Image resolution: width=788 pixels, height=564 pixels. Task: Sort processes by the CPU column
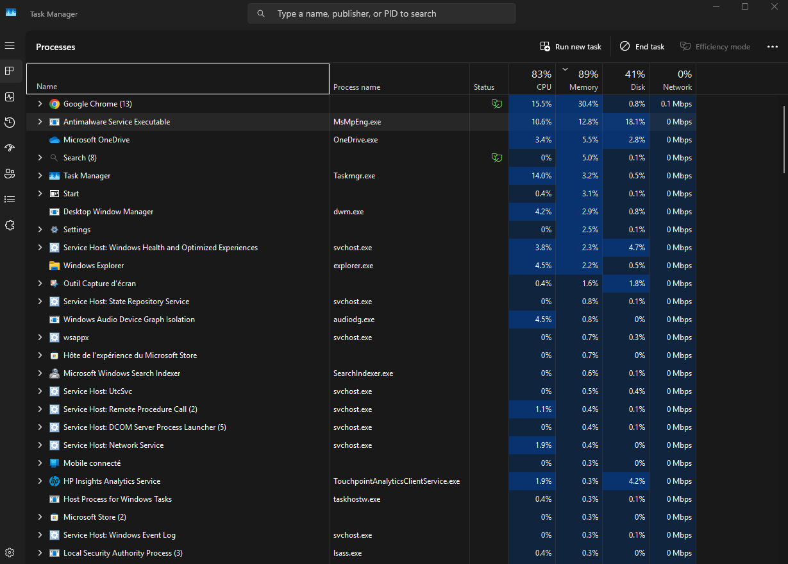click(532, 80)
